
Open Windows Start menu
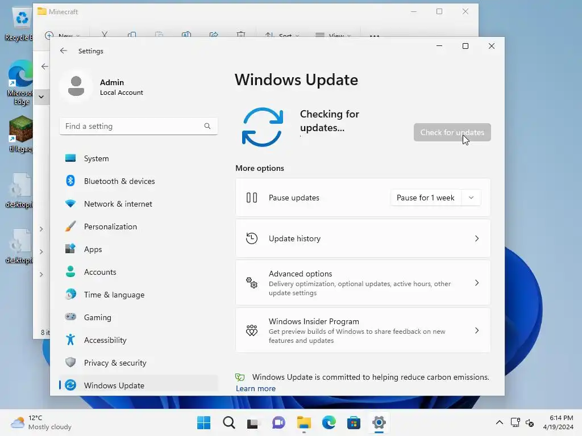204,422
